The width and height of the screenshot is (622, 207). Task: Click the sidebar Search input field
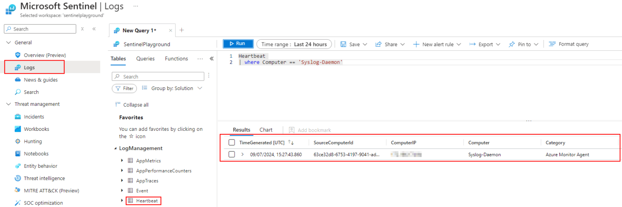(40, 29)
